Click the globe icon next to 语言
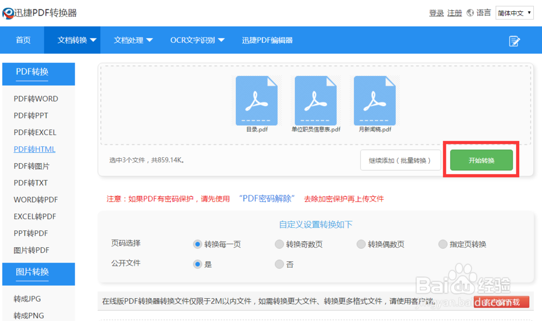Screen dimensions: 542x321 click(469, 12)
